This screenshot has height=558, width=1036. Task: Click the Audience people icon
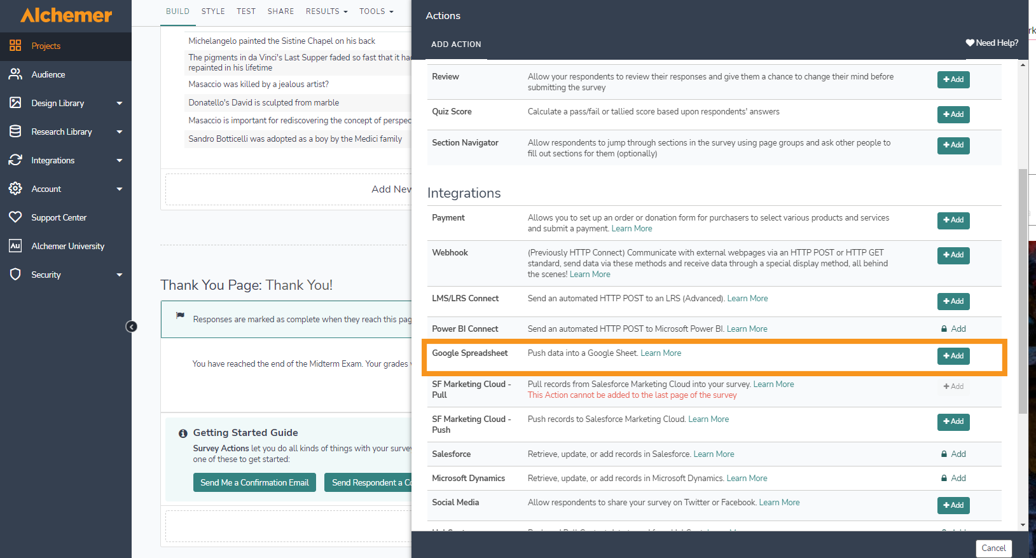pyautogui.click(x=15, y=74)
